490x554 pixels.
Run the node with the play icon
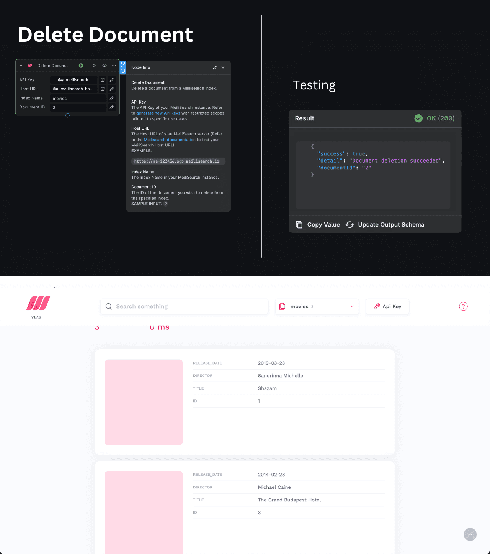[x=94, y=66]
